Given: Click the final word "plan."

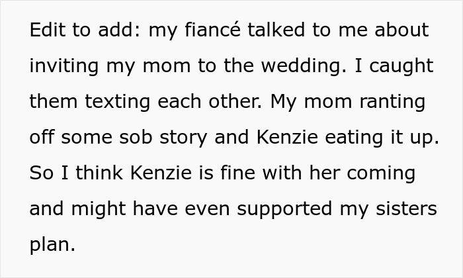Looking at the screenshot, I should point(52,245).
